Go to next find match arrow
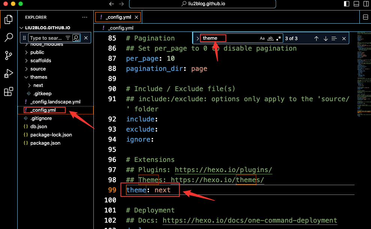 coord(326,39)
